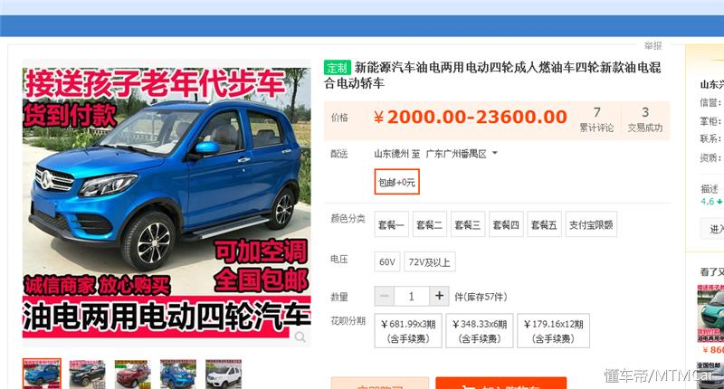Screen dimensions: 724x389
Task: Choose the 3期 installment plan ¥681.99
Action: (408, 330)
